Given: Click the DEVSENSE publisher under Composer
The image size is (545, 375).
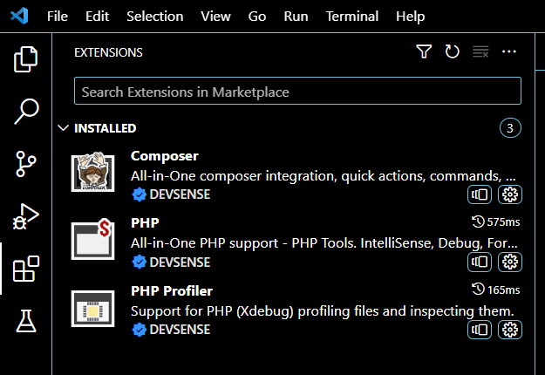Looking at the screenshot, I should 180,194.
